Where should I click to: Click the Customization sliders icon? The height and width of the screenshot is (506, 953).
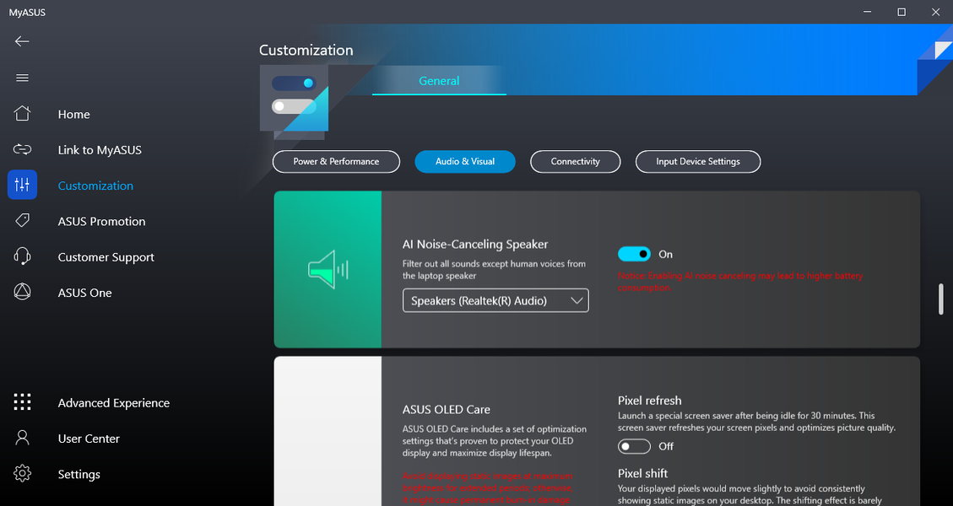click(x=22, y=185)
